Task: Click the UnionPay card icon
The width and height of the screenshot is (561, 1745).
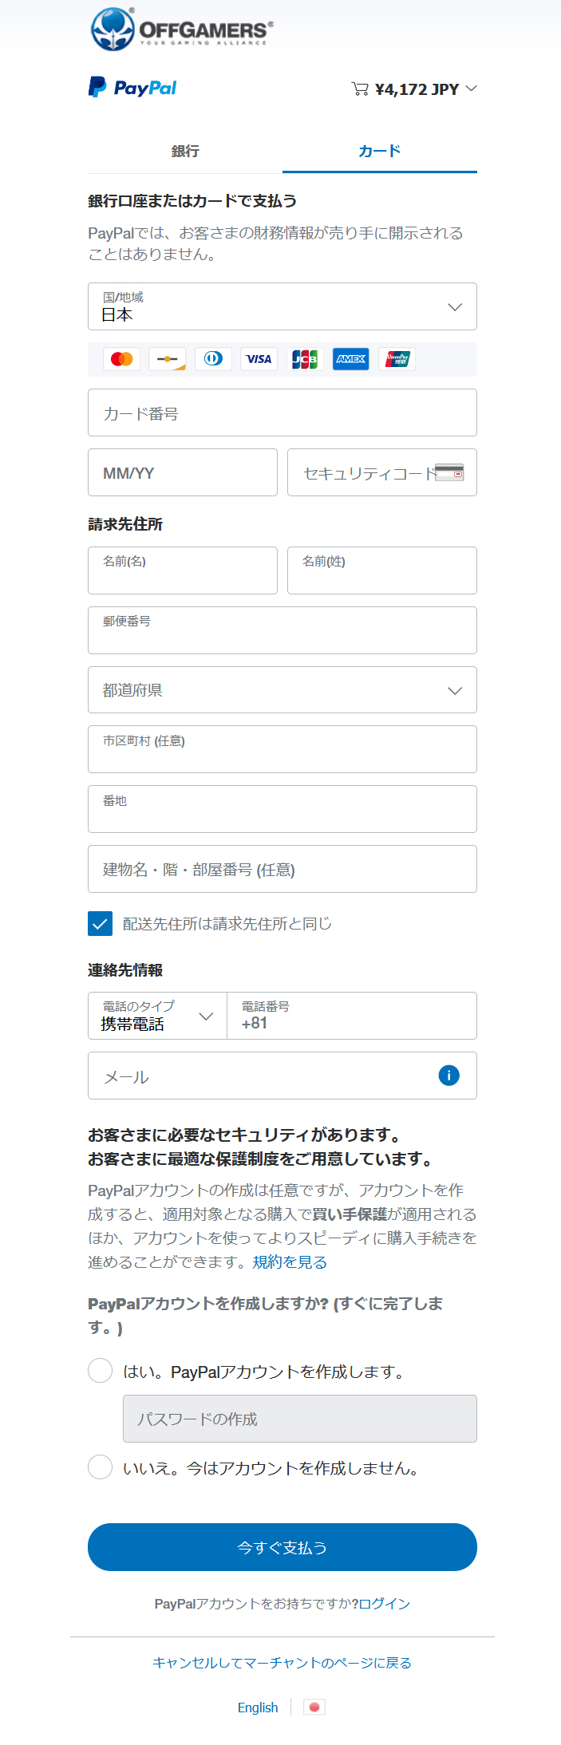Action: click(397, 359)
